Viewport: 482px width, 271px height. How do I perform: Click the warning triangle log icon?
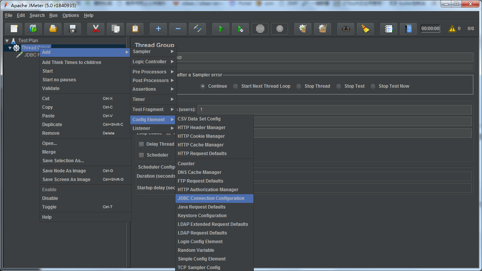pos(452,29)
